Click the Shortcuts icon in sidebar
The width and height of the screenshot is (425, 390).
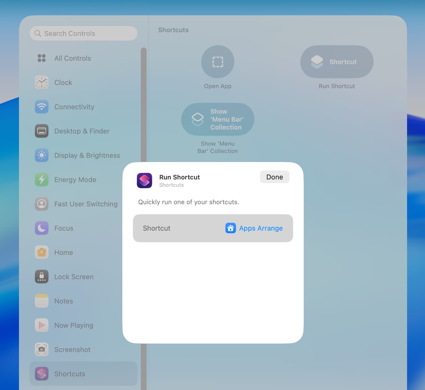[x=42, y=374]
